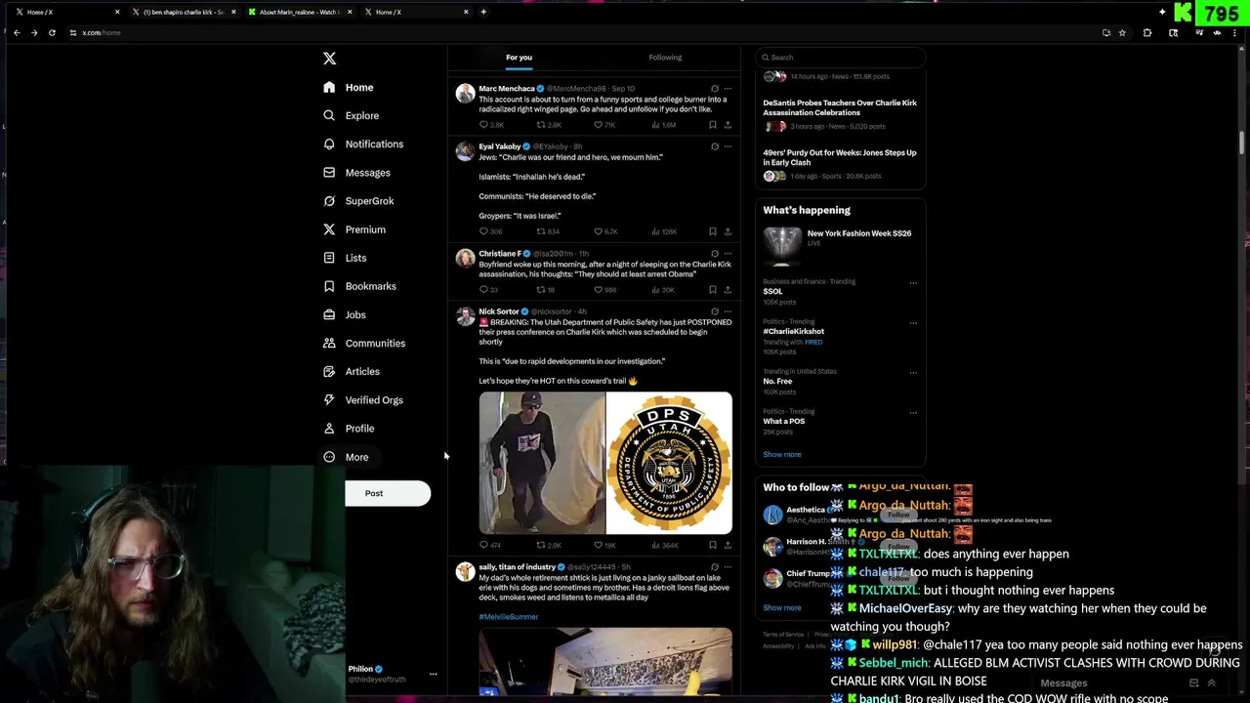Click Show more under Who to follow
The height and width of the screenshot is (703, 1250).
tap(782, 607)
